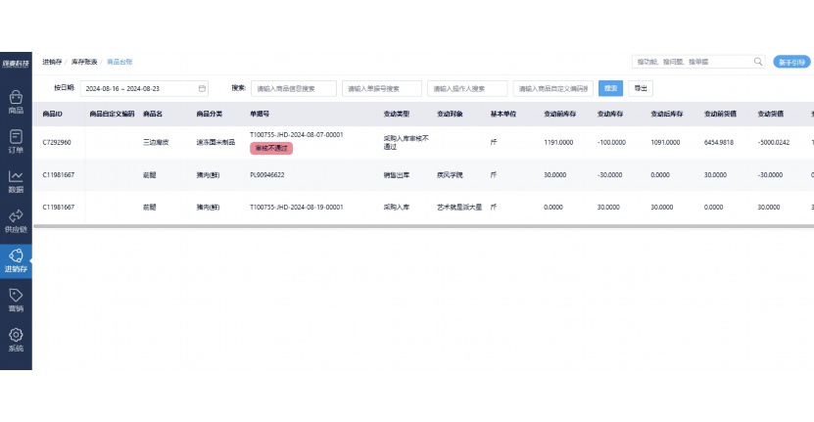The image size is (814, 422).
Task: Click the 变动库存 column header
Action: tap(610, 114)
